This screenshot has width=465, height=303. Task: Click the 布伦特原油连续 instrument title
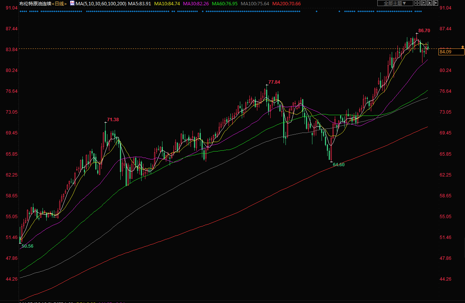[x=35, y=3]
